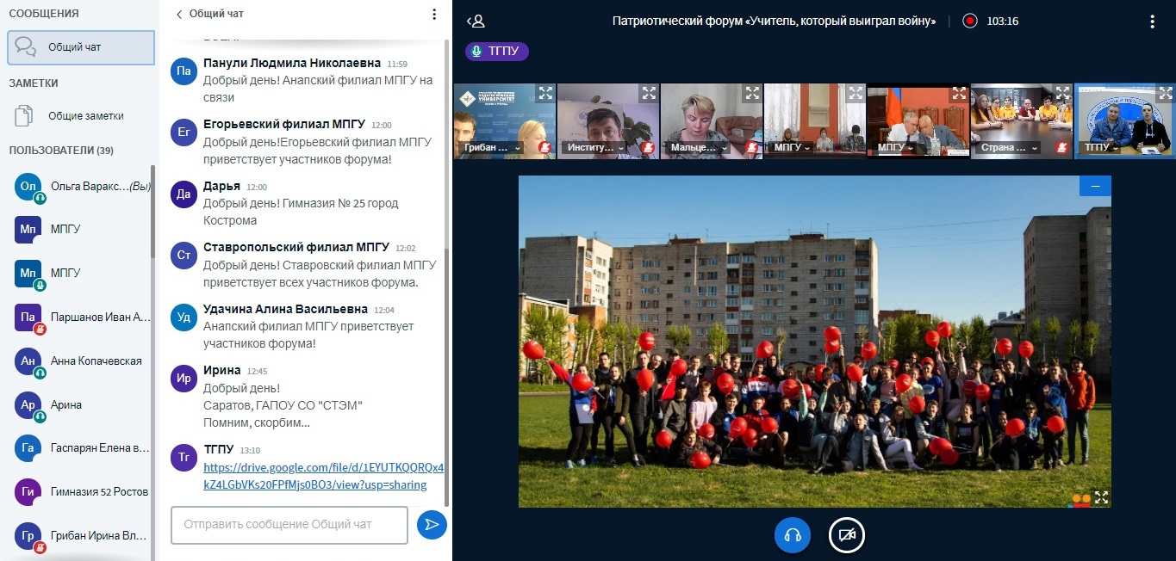1176x561 pixels.
Task: Click the chat message scrollbar
Action: [x=446, y=258]
